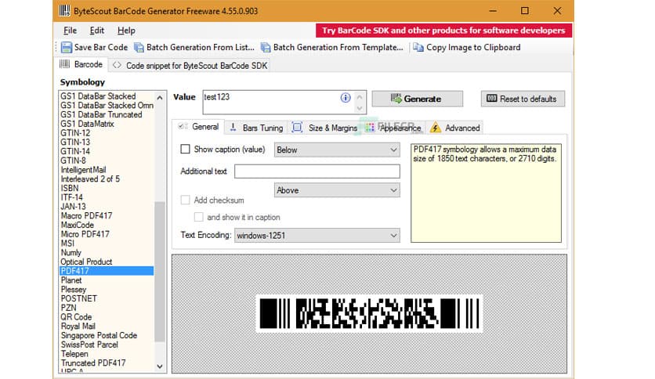655x379 pixels.
Task: Switch to the Bars Tuning tab
Action: 255,128
